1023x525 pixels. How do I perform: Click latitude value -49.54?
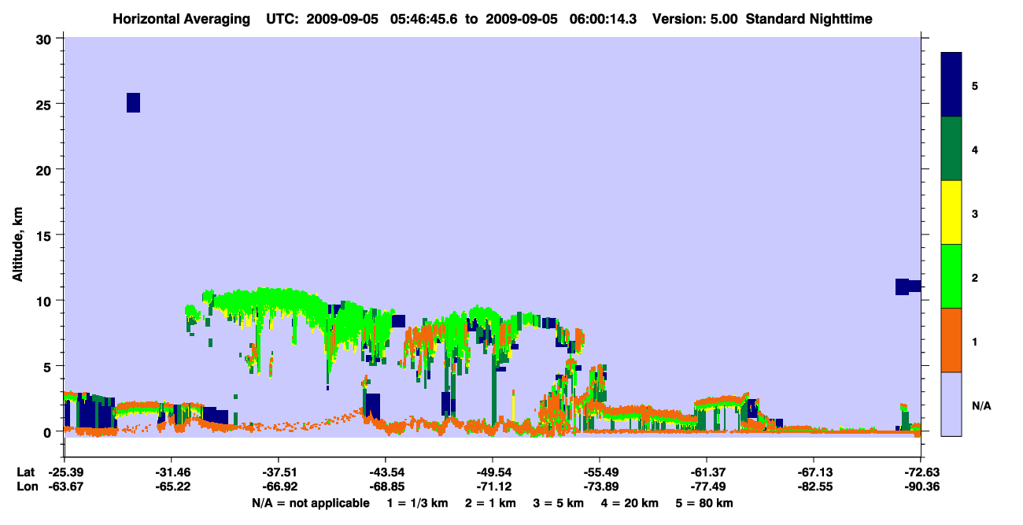click(x=493, y=472)
